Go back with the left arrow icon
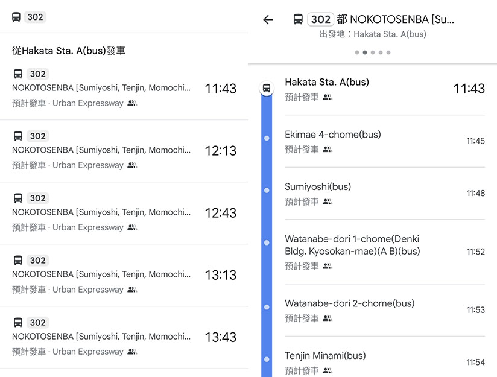The width and height of the screenshot is (497, 377). (x=268, y=20)
